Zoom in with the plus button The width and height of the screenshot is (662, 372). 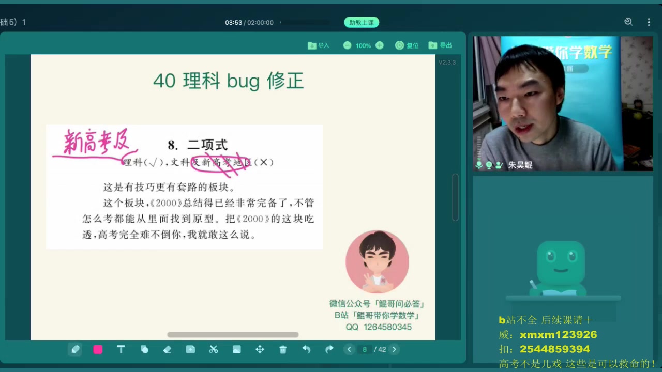coord(380,45)
